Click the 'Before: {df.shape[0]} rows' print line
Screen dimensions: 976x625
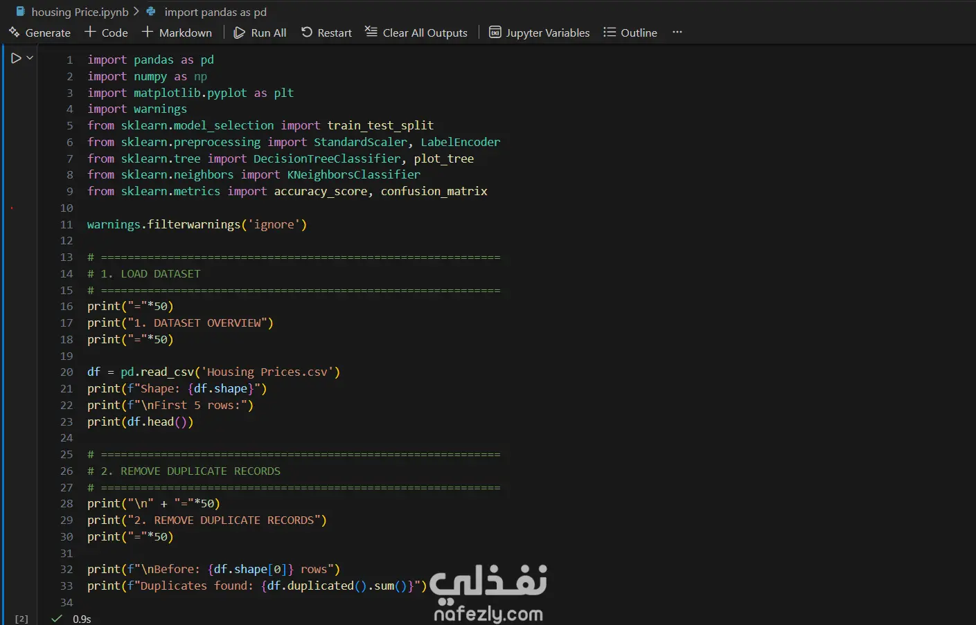point(213,569)
